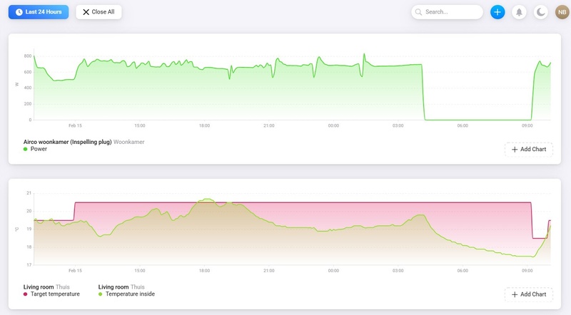
Task: Click the clock icon on Last 24 Hours
Action: coord(19,12)
